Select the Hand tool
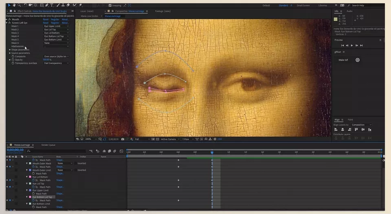391x214 pixels. (x=14, y=5)
